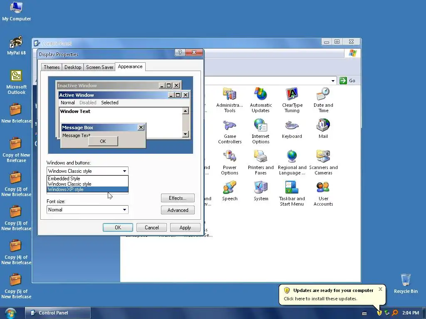
Task: Open Automatic Updates in Control Panel
Action: (260, 100)
